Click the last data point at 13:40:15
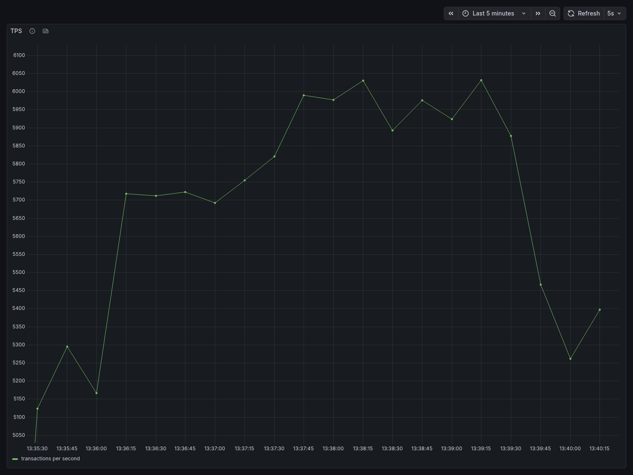Screen dimensions: 633x475 [600, 310]
